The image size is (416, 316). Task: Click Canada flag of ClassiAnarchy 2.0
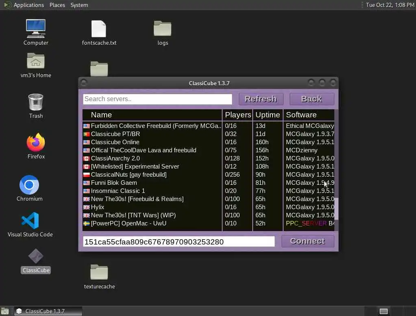point(87,159)
